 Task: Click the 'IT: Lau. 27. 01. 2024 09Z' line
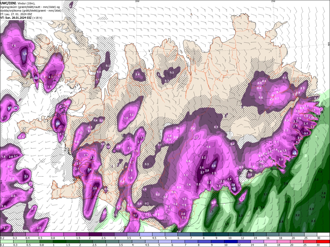[x=16, y=14]
